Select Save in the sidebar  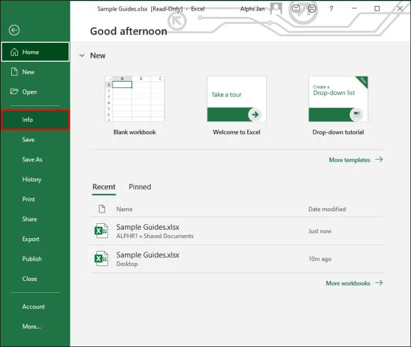point(35,140)
